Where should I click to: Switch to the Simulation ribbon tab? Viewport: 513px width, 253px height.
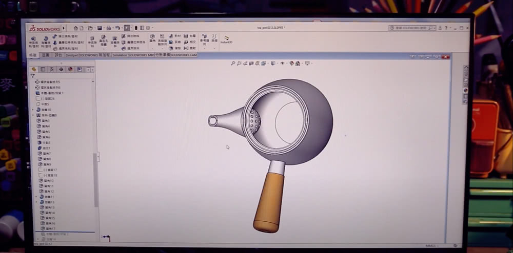(x=120, y=55)
